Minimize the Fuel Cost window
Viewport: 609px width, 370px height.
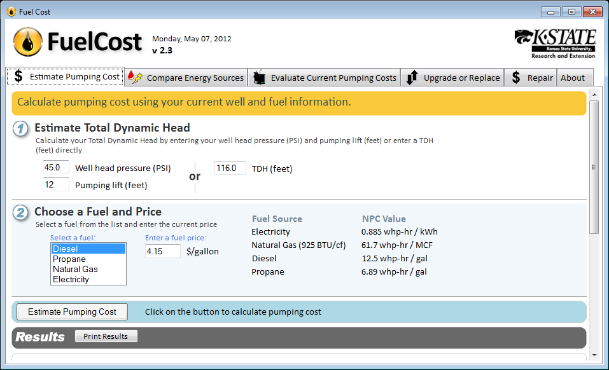pyautogui.click(x=550, y=12)
